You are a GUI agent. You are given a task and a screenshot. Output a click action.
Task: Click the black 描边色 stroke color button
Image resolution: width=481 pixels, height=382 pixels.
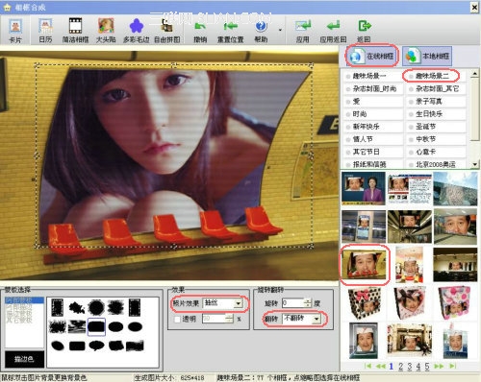coord(24,359)
